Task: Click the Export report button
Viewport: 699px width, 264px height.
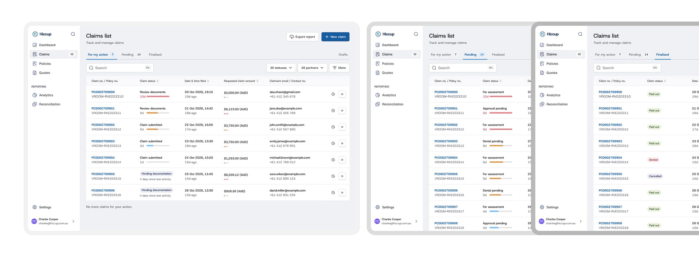Action: [x=302, y=37]
